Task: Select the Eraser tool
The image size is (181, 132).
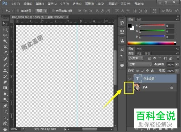Action: [x=5, y=82]
